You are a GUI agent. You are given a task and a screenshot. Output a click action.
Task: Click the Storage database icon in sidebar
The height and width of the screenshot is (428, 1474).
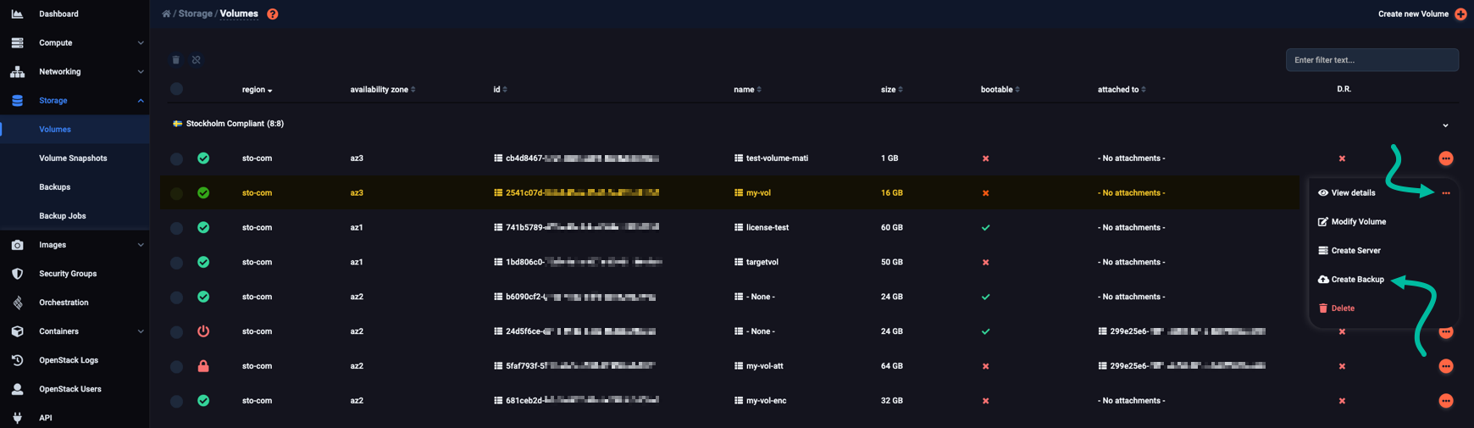(17, 100)
